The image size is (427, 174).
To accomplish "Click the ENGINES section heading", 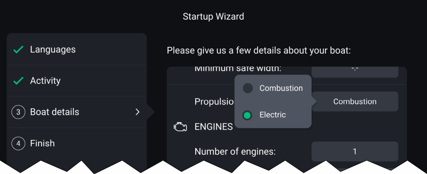I will point(213,127).
